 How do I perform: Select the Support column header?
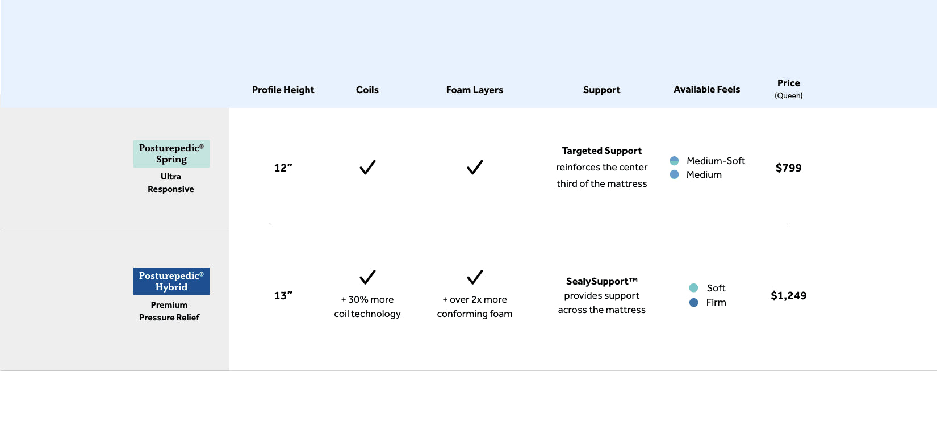601,90
